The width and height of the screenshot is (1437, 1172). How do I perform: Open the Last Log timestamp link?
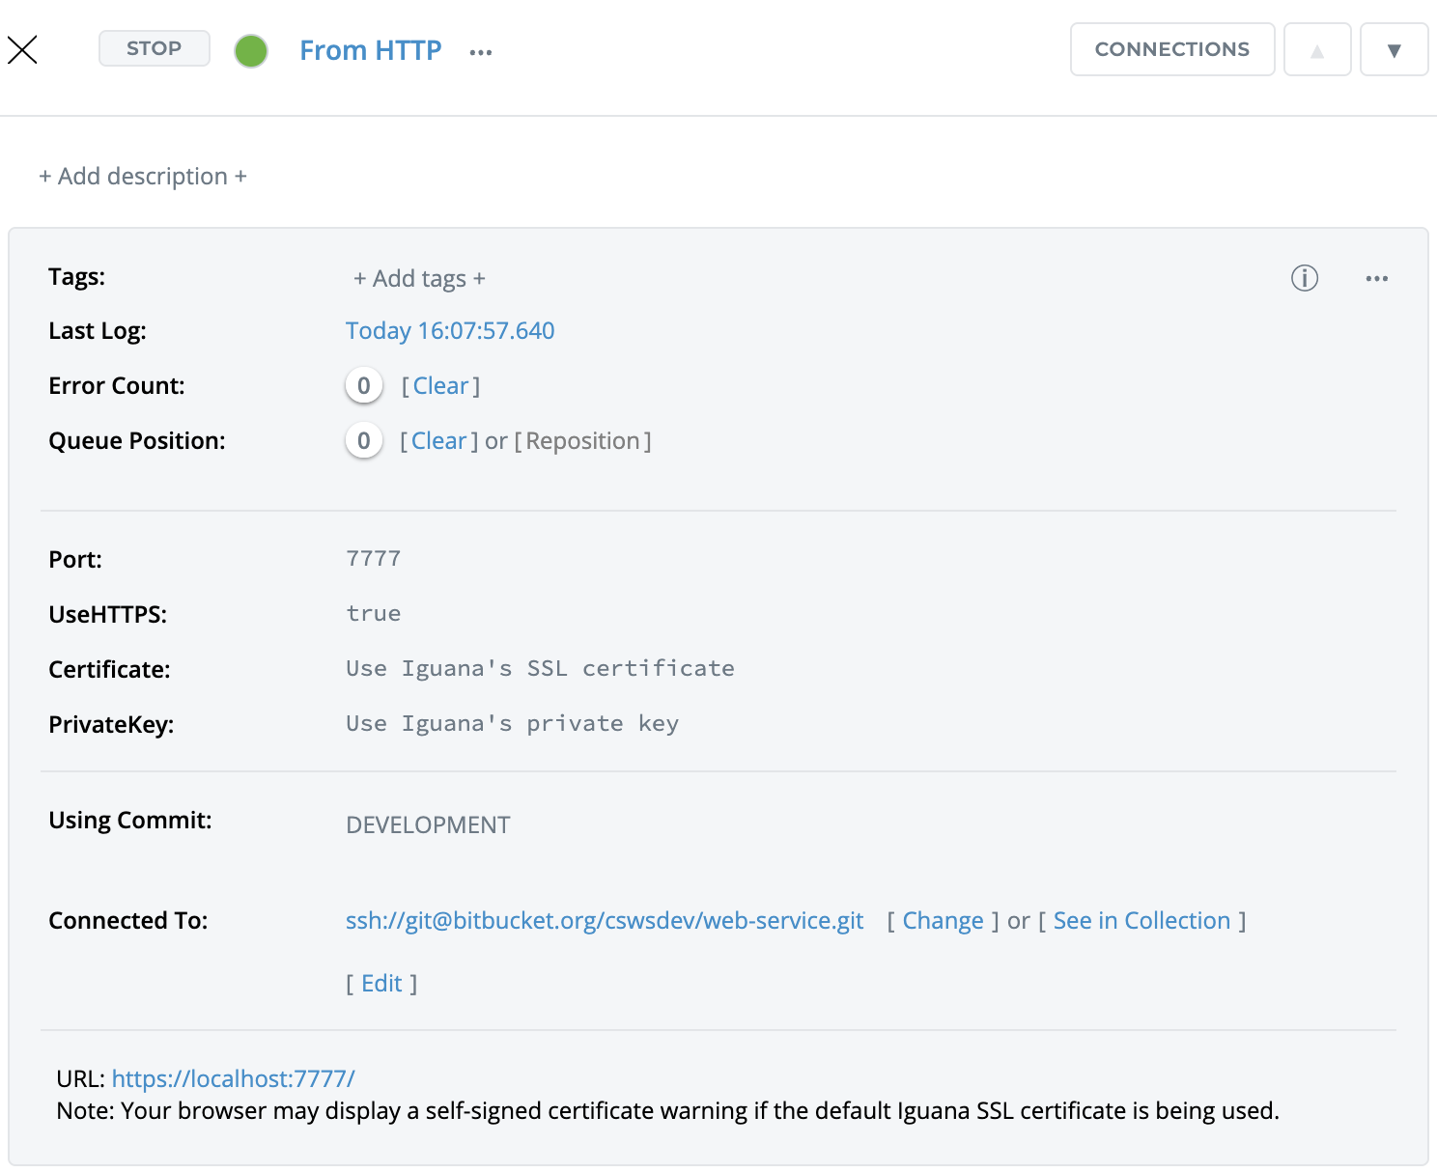click(x=450, y=331)
